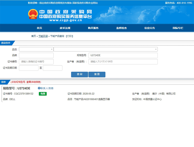Click the 规格型号 field containing U2724DE
The width and height of the screenshot is (194, 147).
coord(123,55)
